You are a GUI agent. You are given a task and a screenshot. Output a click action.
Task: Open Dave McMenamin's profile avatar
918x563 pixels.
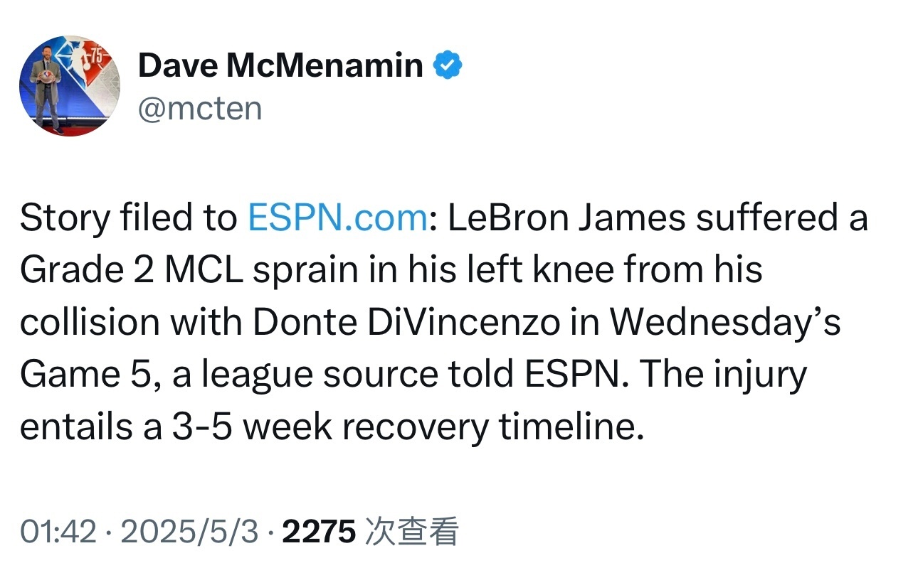[x=70, y=86]
